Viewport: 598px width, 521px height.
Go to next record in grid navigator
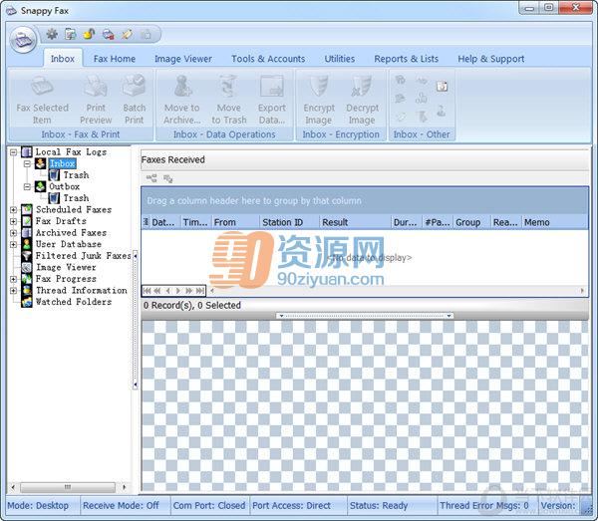click(178, 291)
